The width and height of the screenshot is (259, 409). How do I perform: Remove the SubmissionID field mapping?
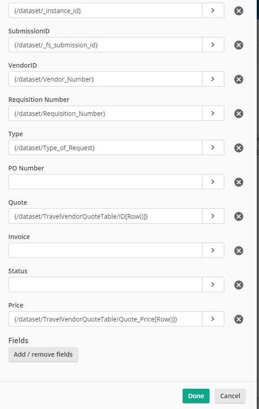click(x=238, y=45)
